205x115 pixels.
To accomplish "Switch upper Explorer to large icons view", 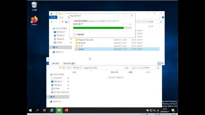I will click(162, 63).
